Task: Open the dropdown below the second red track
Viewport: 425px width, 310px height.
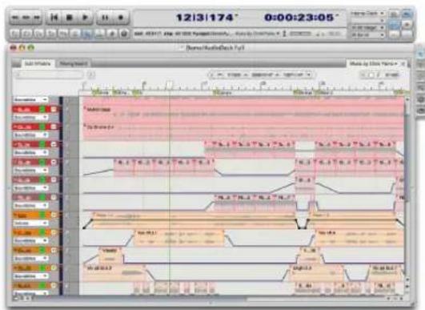Action: tap(30, 135)
